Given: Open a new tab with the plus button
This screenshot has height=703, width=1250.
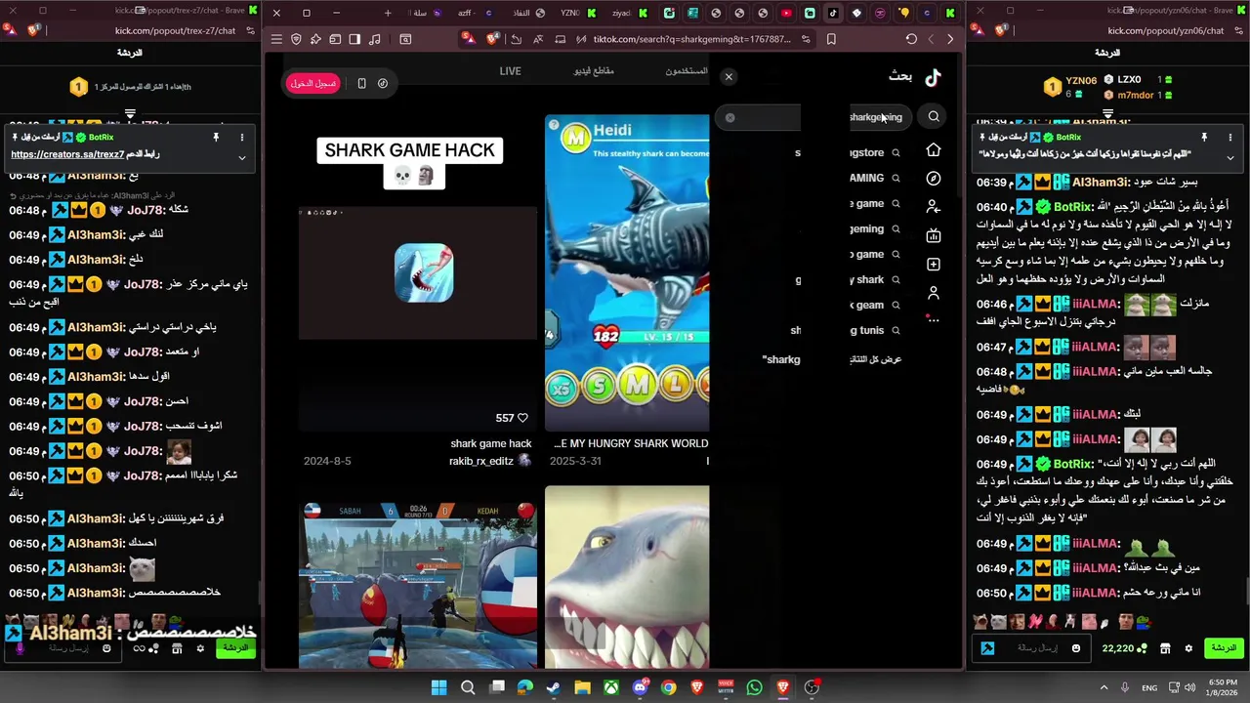Looking at the screenshot, I should (x=388, y=13).
